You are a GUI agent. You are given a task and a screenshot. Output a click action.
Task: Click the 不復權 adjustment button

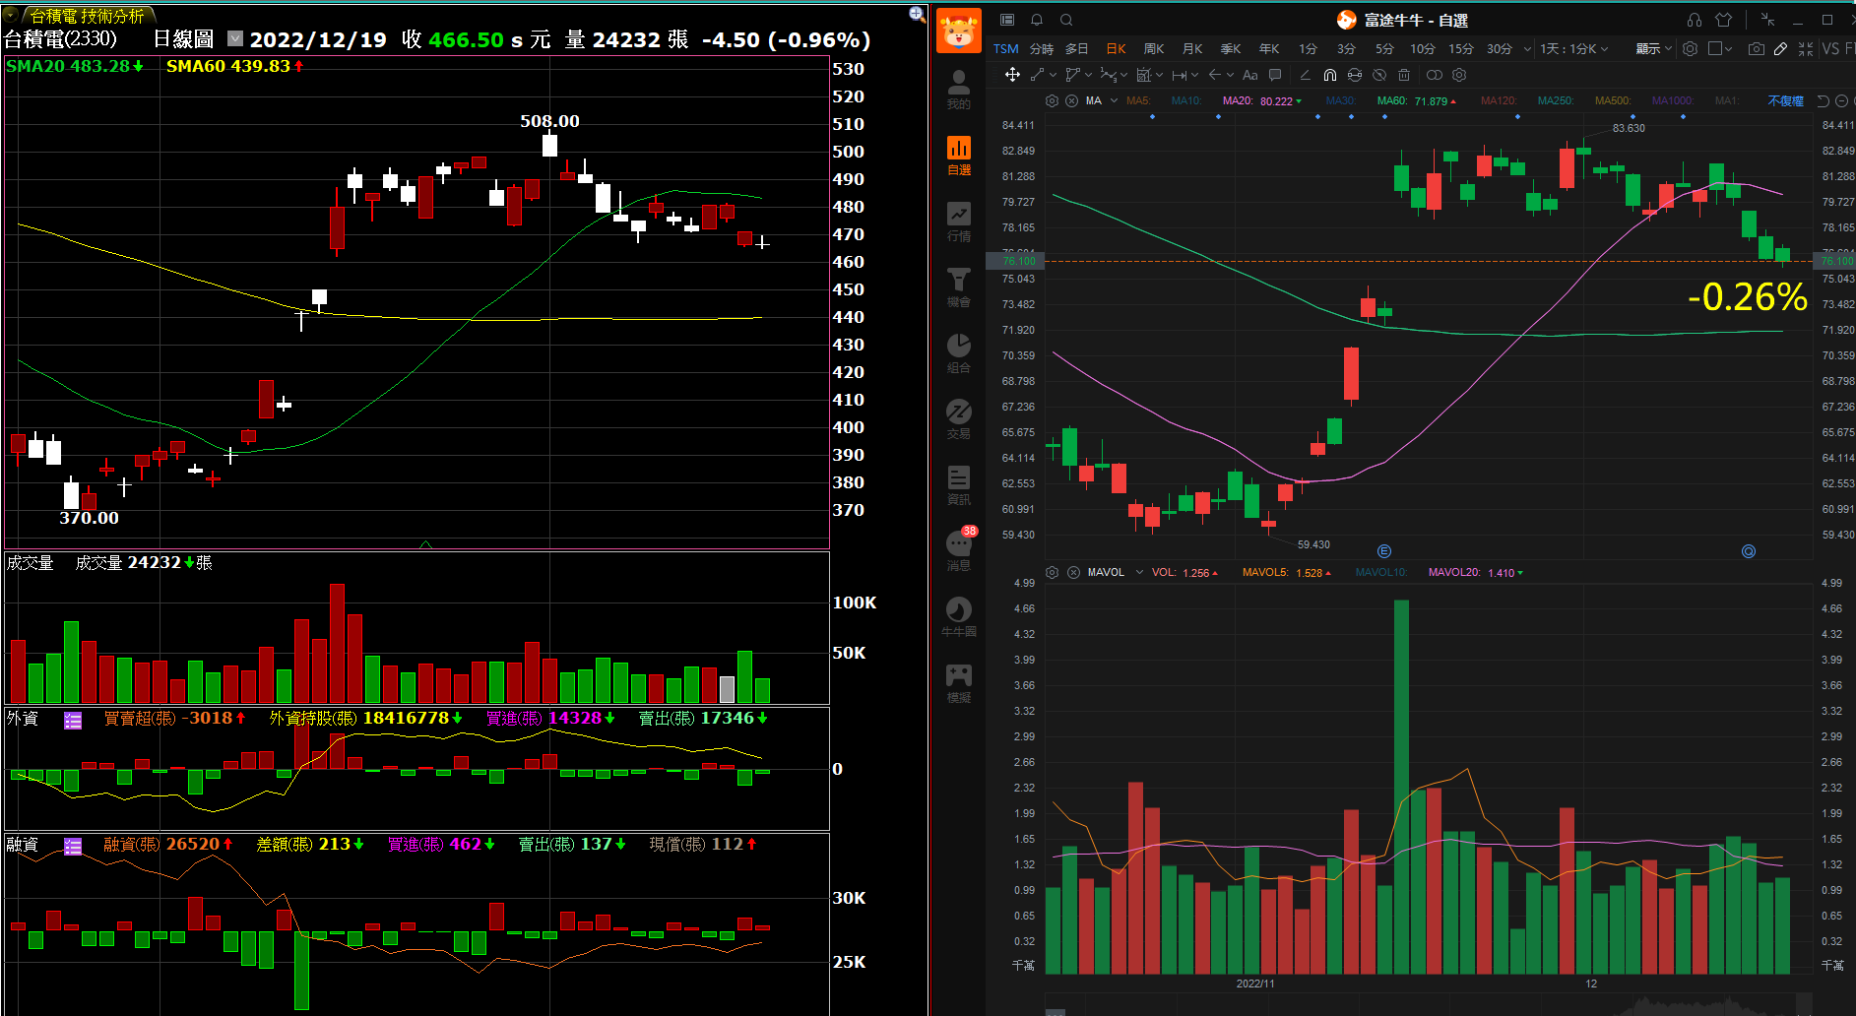pyautogui.click(x=1785, y=100)
